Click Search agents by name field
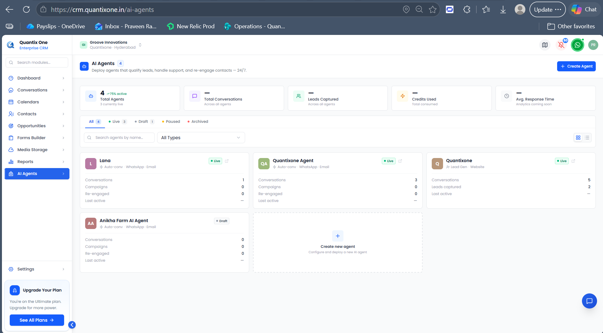 coord(119,138)
